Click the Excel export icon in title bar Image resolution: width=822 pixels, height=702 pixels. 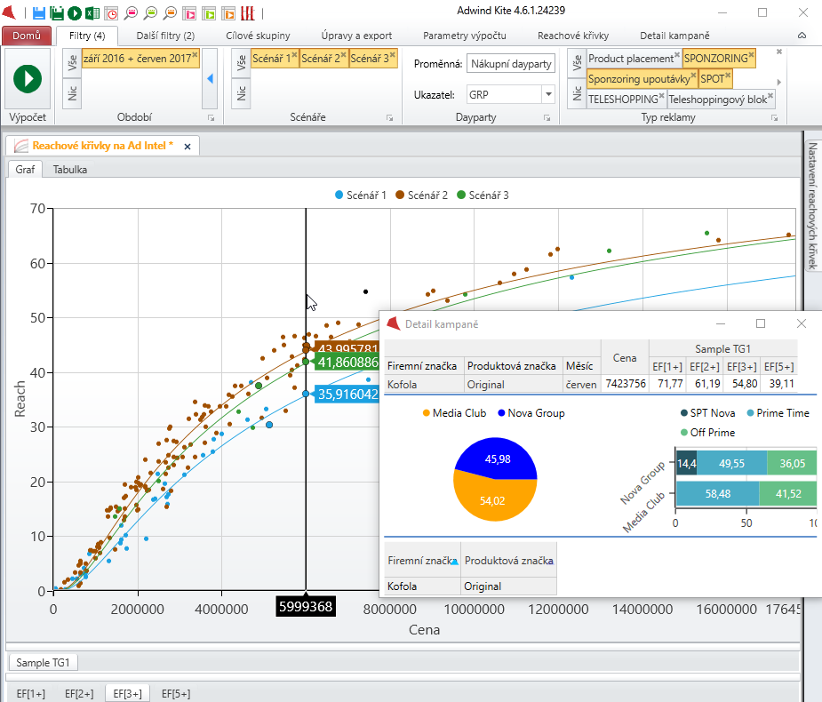pos(92,12)
